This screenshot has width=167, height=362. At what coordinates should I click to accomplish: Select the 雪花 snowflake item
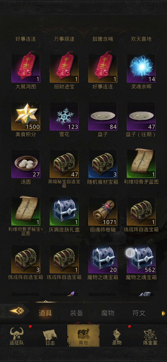[64, 116]
